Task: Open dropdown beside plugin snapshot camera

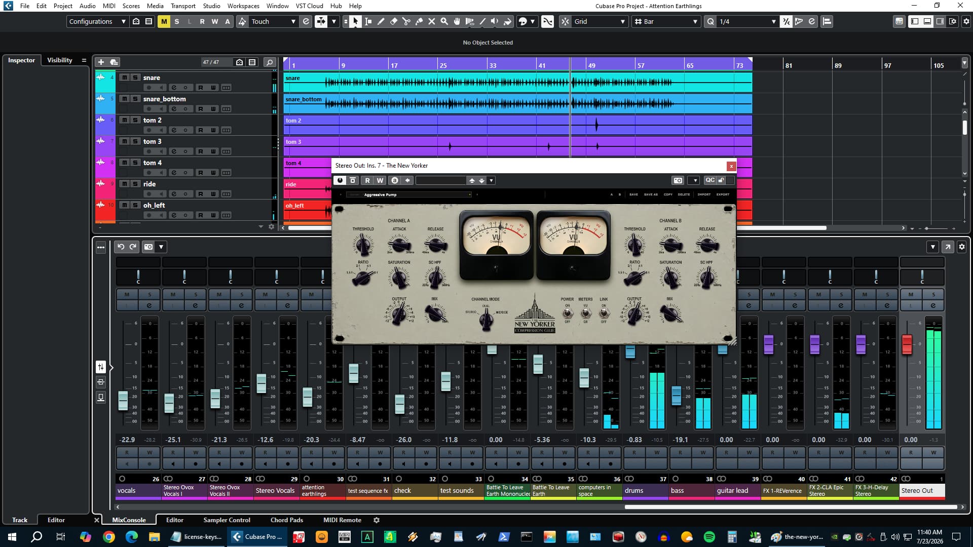Action: click(695, 180)
